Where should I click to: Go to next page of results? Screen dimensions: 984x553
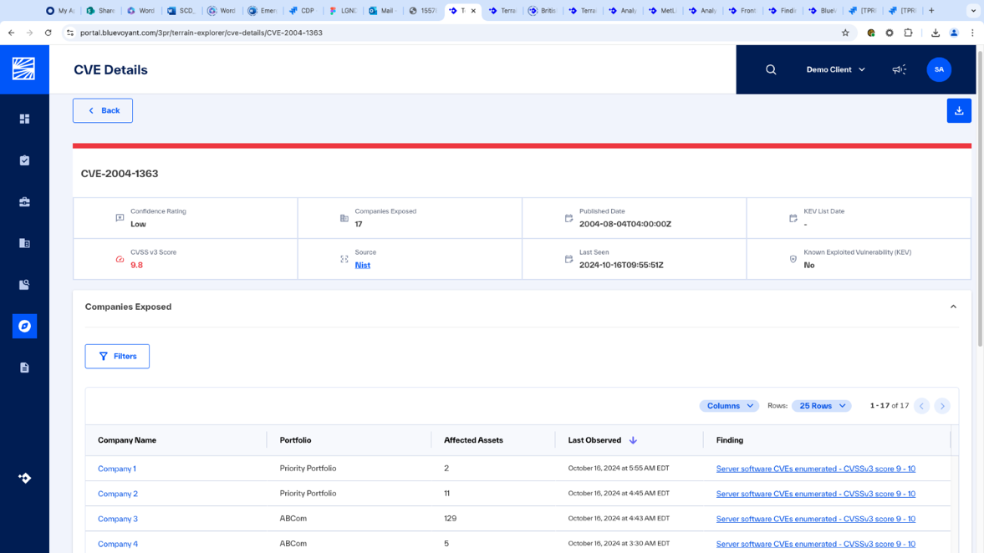point(942,406)
